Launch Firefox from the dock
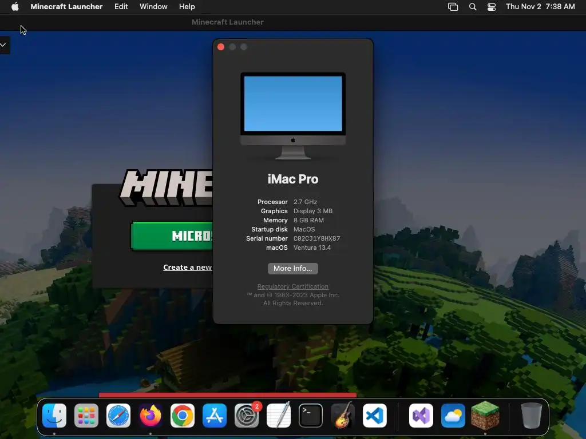Screen dimensions: 586x439 pyautogui.click(x=151, y=416)
